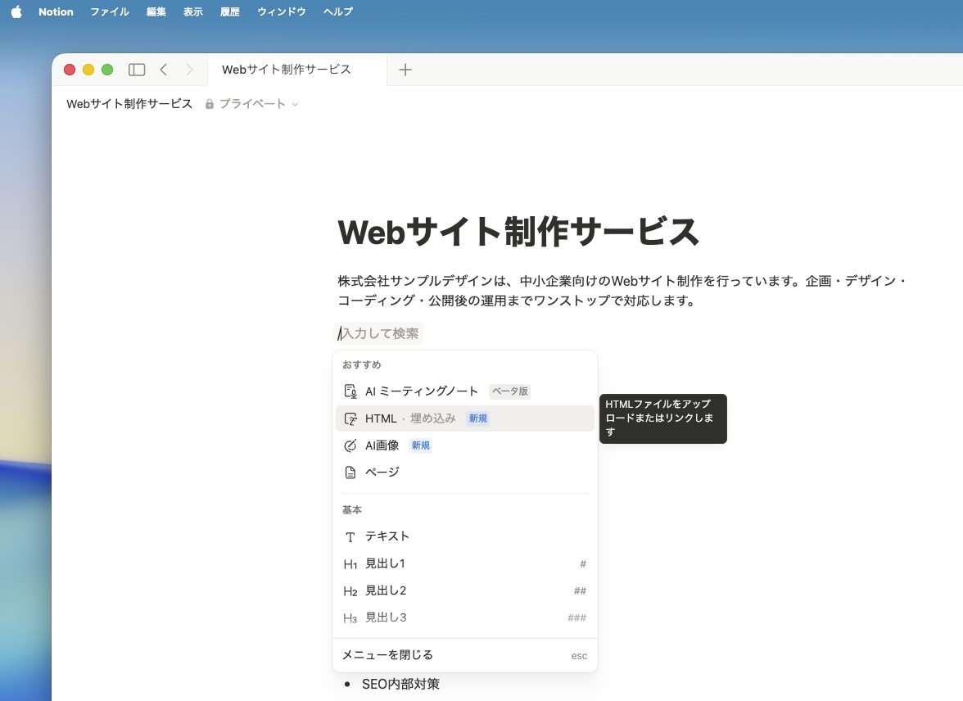Add a new tab with plus

[x=405, y=70]
